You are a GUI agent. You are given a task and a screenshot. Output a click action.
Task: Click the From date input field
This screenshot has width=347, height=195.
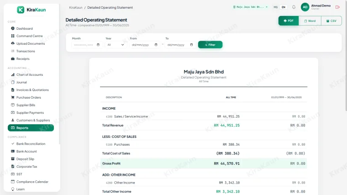(x=145, y=45)
